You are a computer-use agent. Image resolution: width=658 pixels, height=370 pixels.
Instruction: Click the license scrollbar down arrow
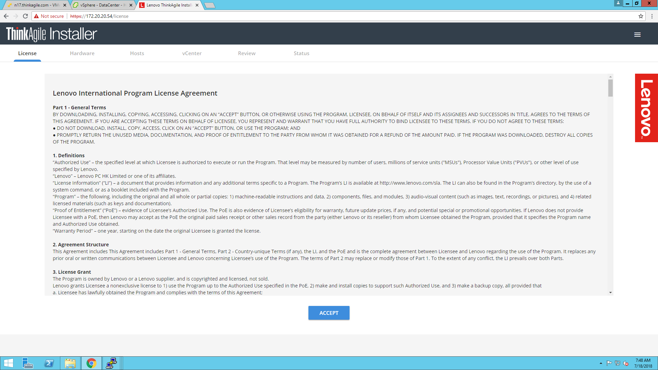pos(610,293)
